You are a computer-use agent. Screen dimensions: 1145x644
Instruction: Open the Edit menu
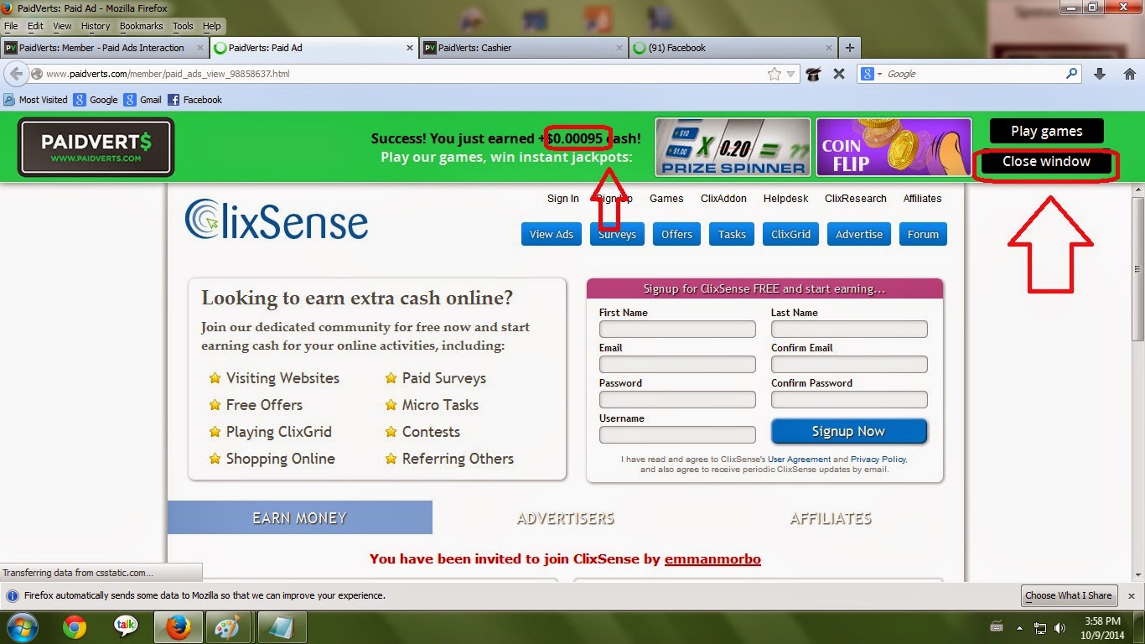coord(35,26)
